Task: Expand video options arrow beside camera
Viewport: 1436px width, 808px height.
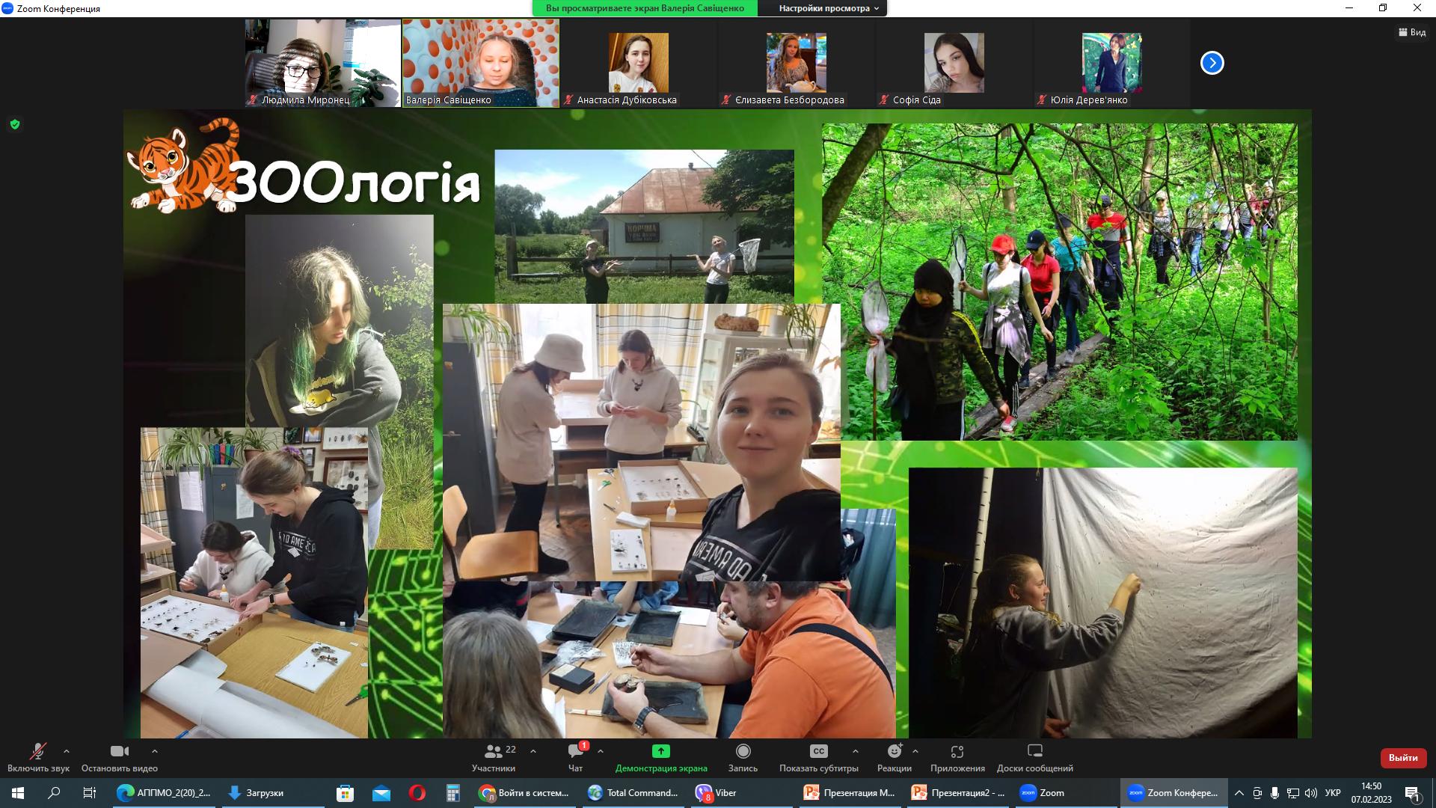Action: point(155,750)
